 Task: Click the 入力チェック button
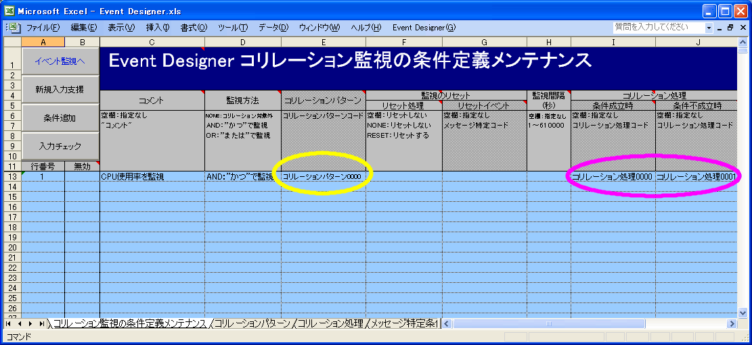coord(60,146)
